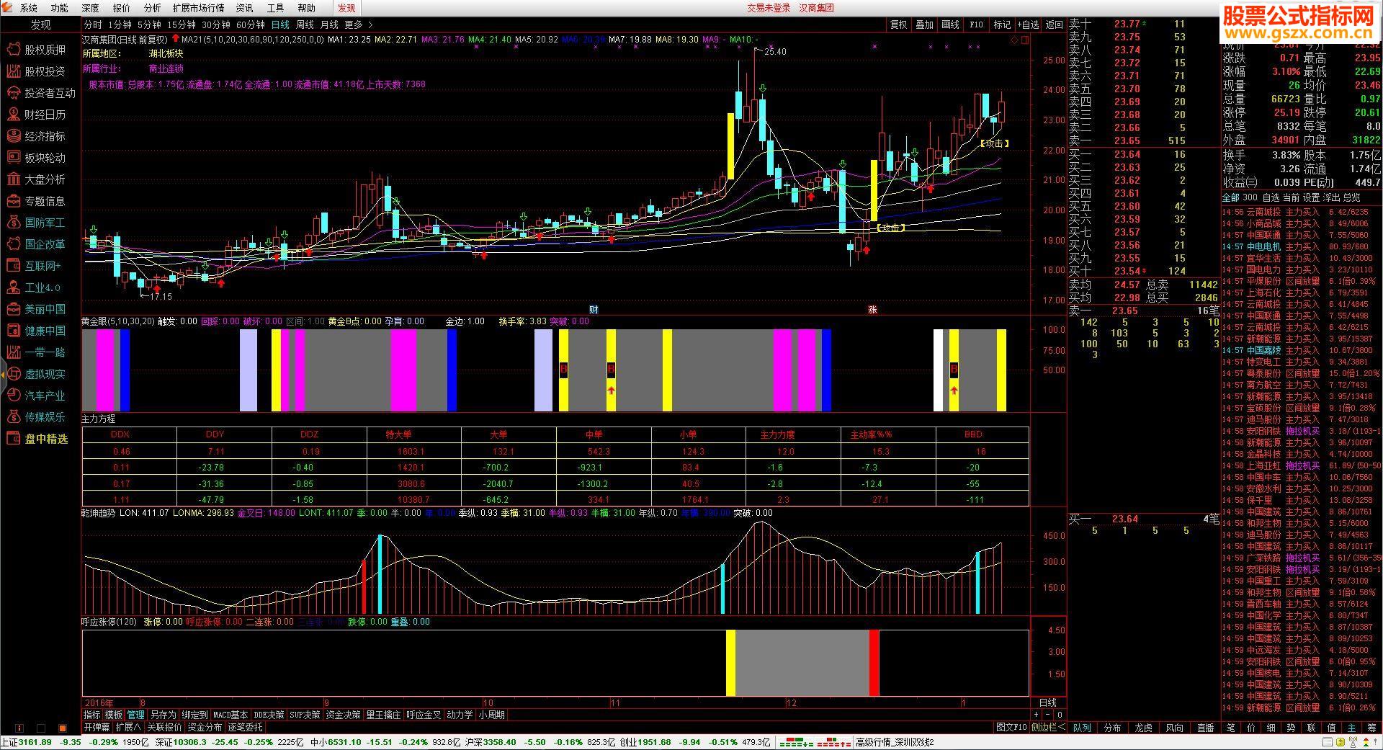Add stock via +自选 button
Viewport: 1383px width, 750px height.
[1029, 24]
